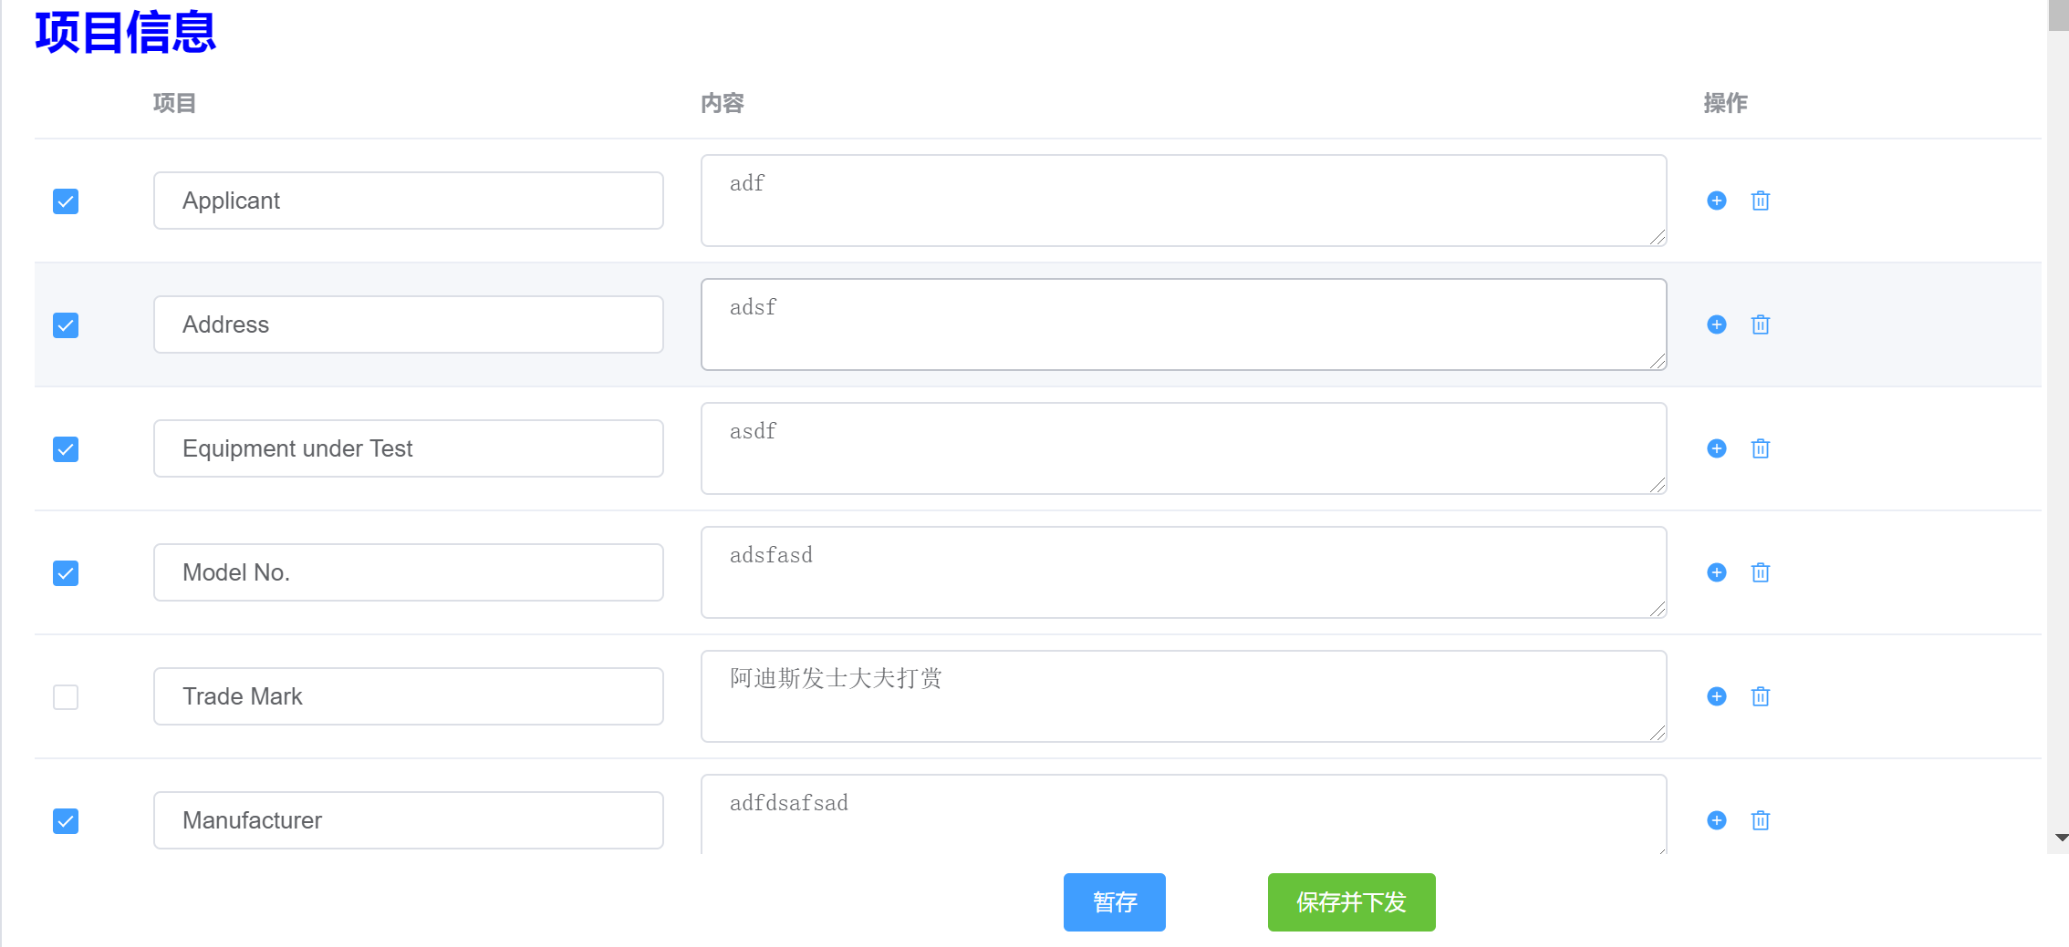The width and height of the screenshot is (2069, 947).
Task: Click the content box containing asdf
Action: tap(1183, 448)
